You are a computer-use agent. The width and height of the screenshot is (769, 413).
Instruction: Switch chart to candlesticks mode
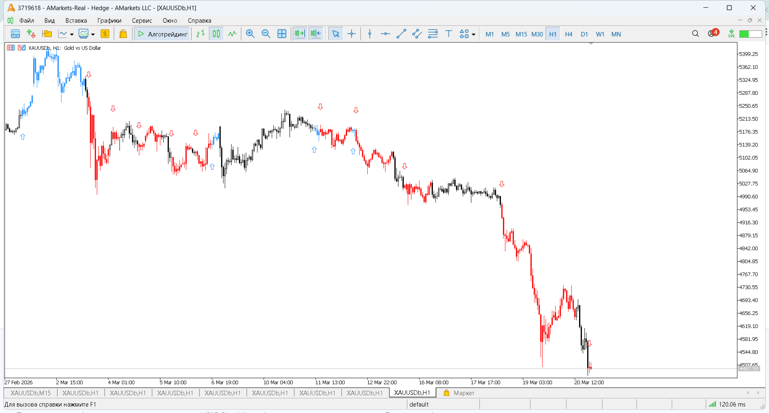(216, 34)
